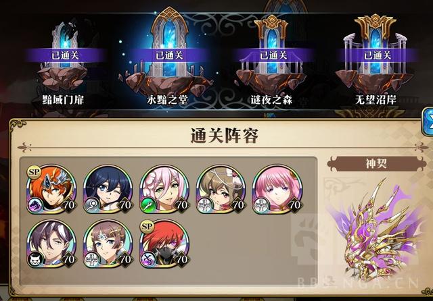Click the orange-haired SP hero portrait
Screen dimensions: 433x301
51,189
